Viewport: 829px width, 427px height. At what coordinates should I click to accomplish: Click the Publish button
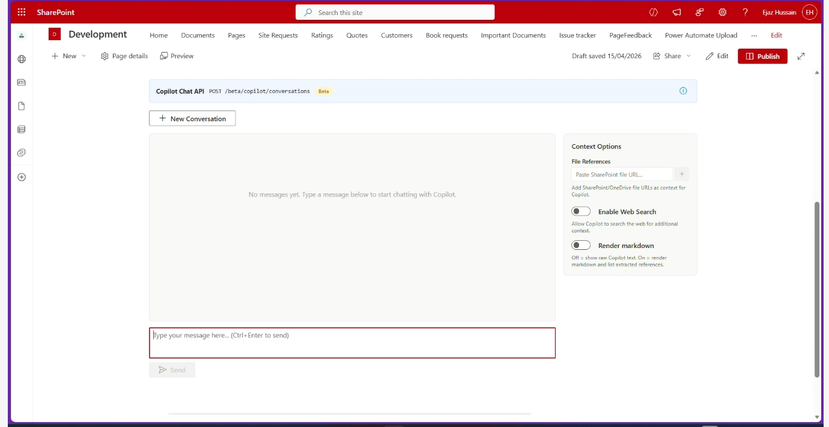tap(762, 56)
